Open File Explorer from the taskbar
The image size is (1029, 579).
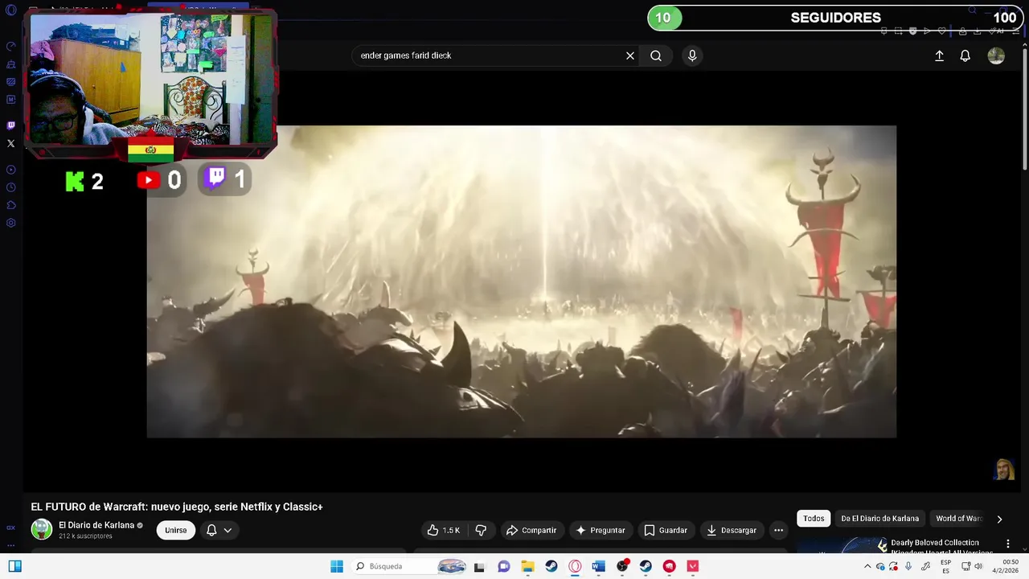pyautogui.click(x=527, y=566)
